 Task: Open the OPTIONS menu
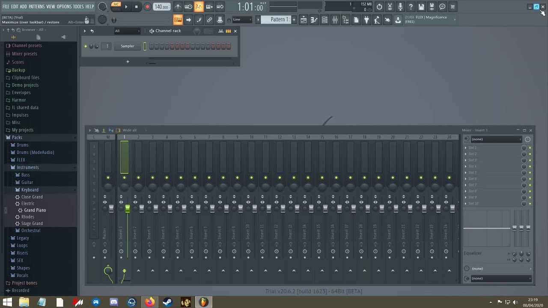64,6
